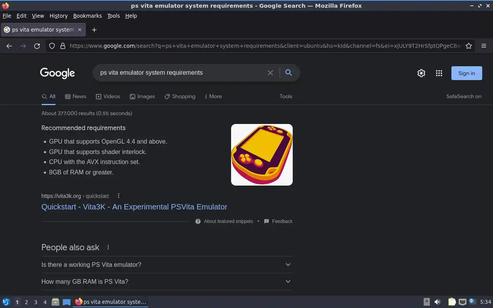Reload the current page

[37, 46]
